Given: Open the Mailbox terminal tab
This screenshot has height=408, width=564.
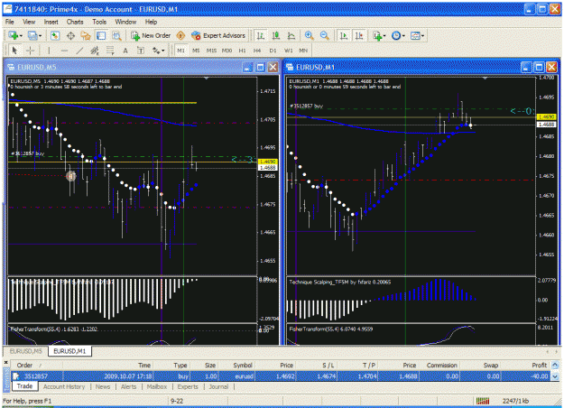Looking at the screenshot, I should pyautogui.click(x=157, y=386).
